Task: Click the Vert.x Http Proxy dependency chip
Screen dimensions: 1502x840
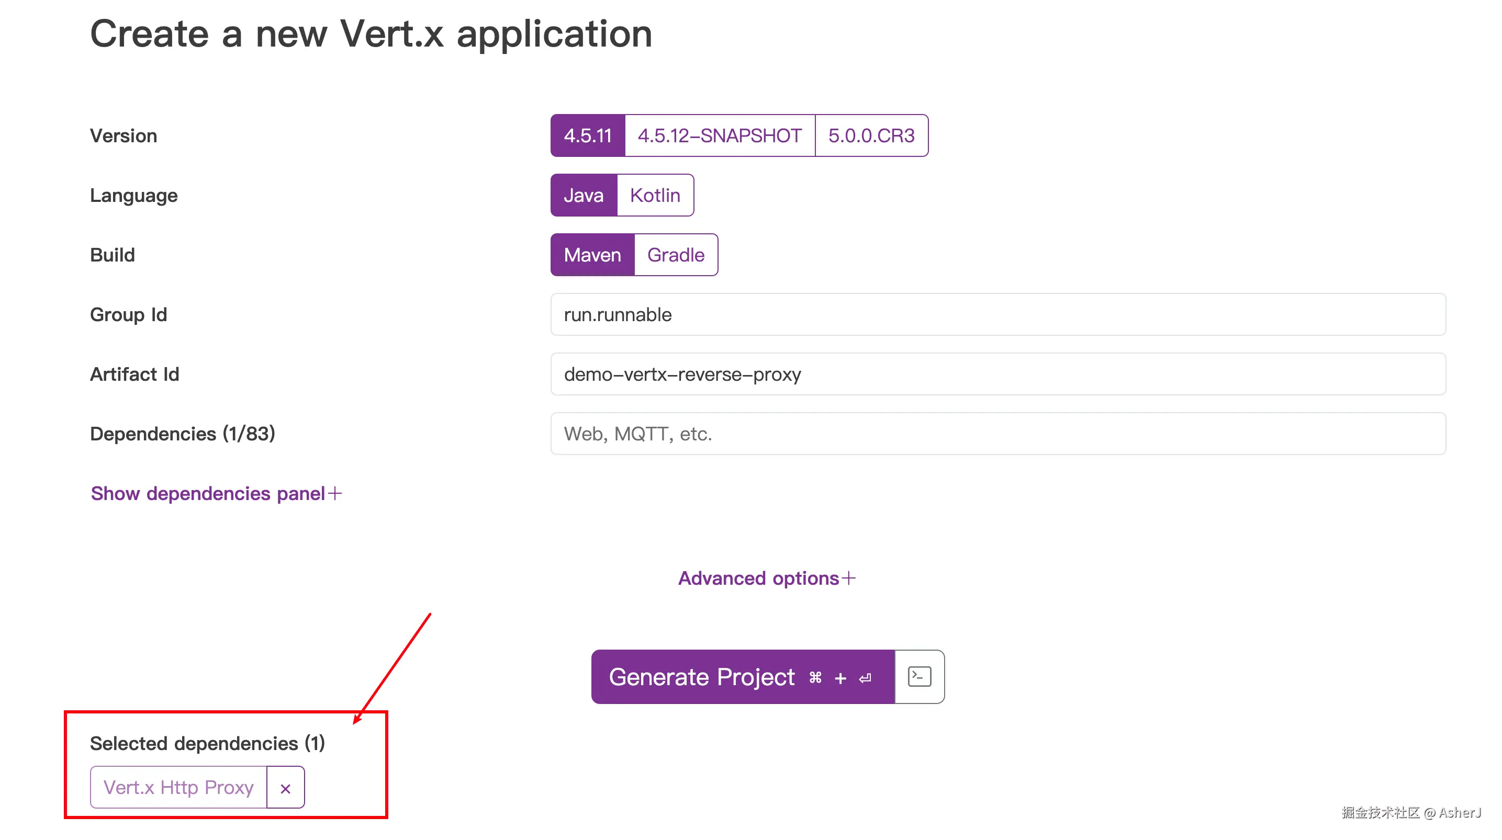Action: point(178,788)
